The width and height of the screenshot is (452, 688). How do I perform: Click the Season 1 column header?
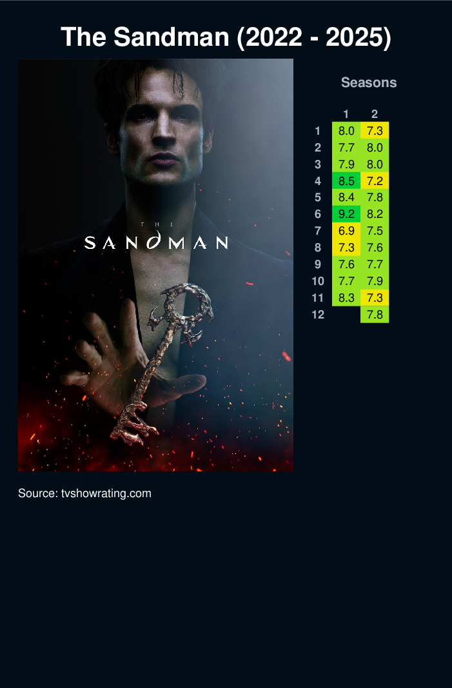346,114
